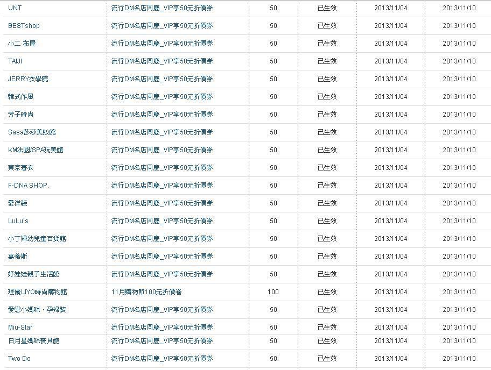Screen dimensions: 491x370
Task: Select the coupon name in the LuLu's row
Action: 162,221
